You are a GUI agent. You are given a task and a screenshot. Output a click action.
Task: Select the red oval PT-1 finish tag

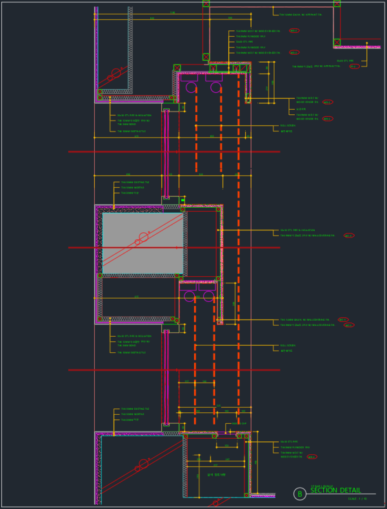(353, 66)
